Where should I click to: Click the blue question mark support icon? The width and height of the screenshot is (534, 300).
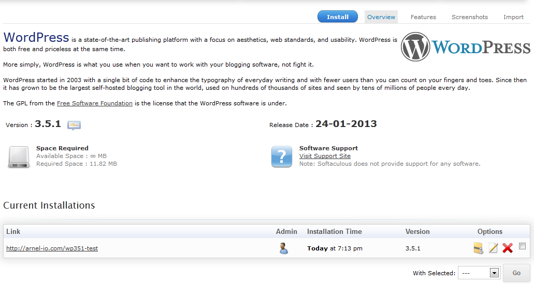click(x=282, y=156)
